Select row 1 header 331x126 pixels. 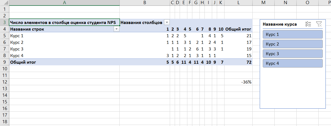[4, 9]
